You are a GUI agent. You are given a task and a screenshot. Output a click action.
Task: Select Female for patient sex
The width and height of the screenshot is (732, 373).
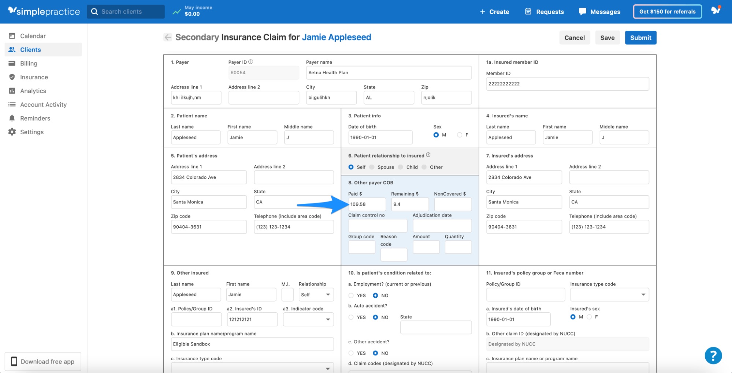point(460,135)
